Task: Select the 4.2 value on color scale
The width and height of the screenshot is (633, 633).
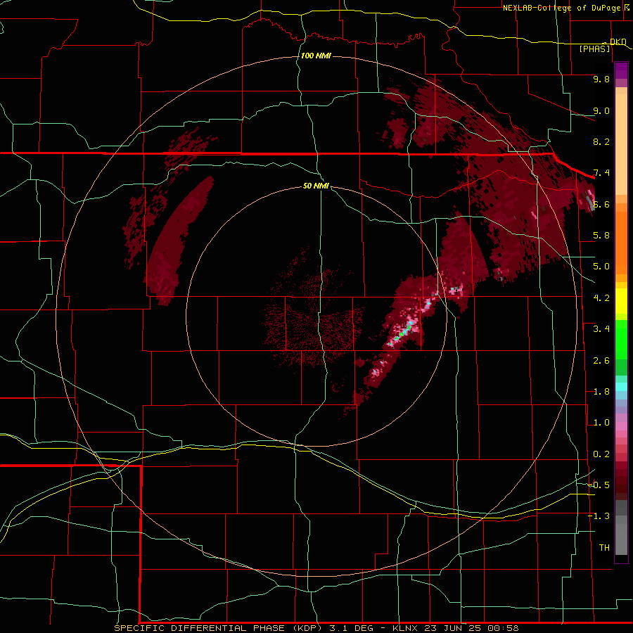Action: [x=601, y=298]
